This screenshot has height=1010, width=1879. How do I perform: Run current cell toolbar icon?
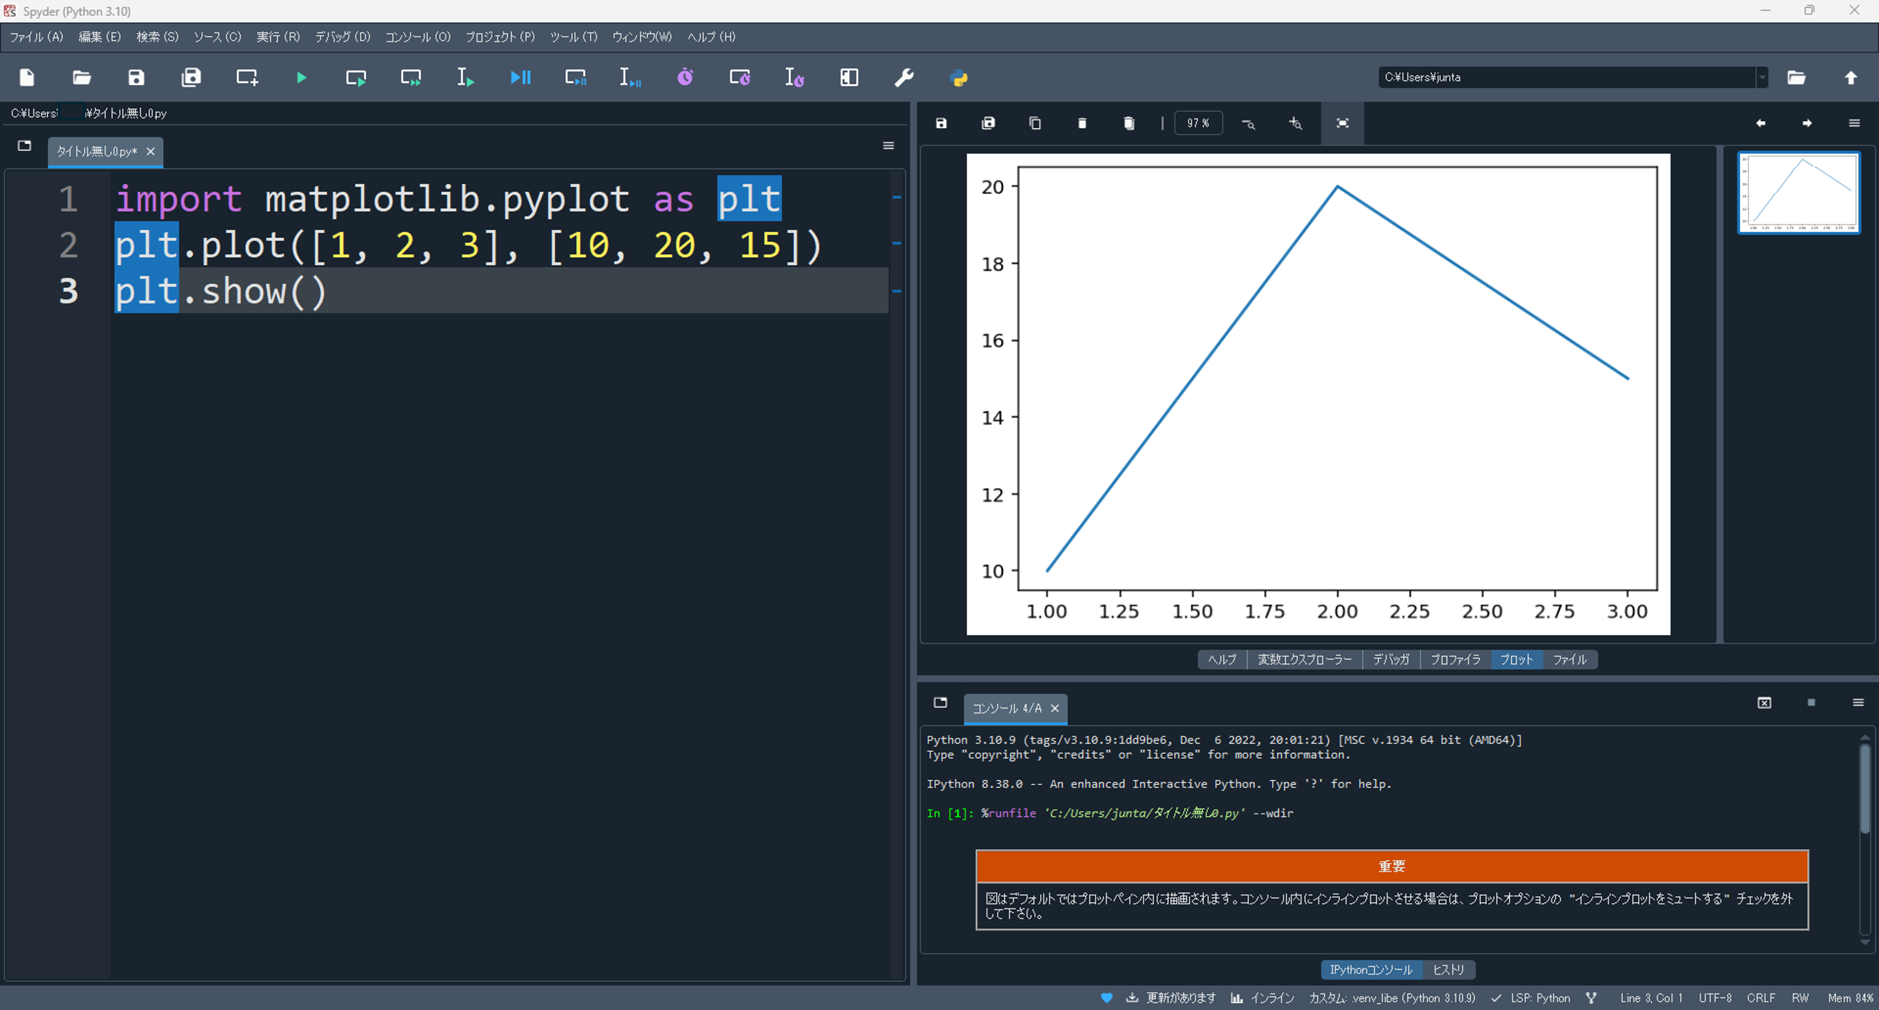pos(356,77)
